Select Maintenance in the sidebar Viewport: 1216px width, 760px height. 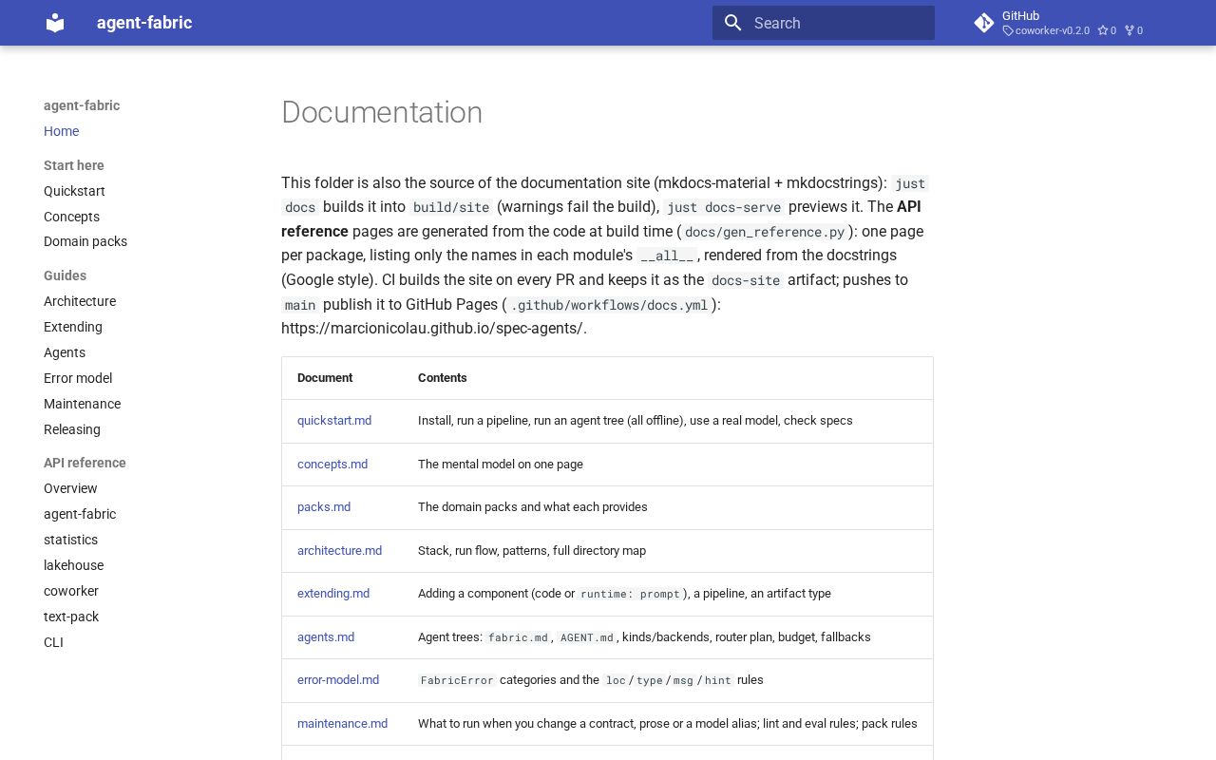(82, 404)
